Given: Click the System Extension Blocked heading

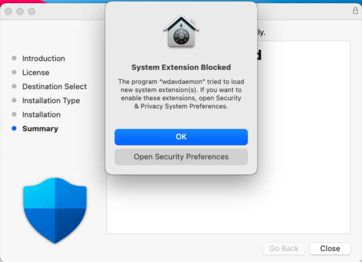Looking at the screenshot, I should [x=181, y=67].
